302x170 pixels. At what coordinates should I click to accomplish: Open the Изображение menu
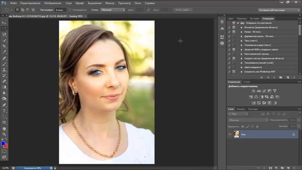[53, 3]
